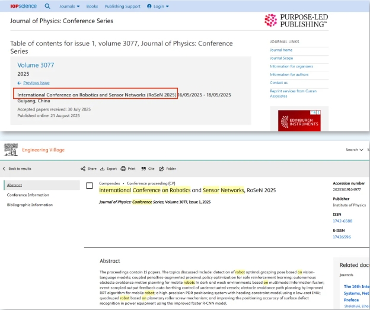Click the Engineering Village logo icon
Viewport: 370px width, 310px height.
coord(11,150)
